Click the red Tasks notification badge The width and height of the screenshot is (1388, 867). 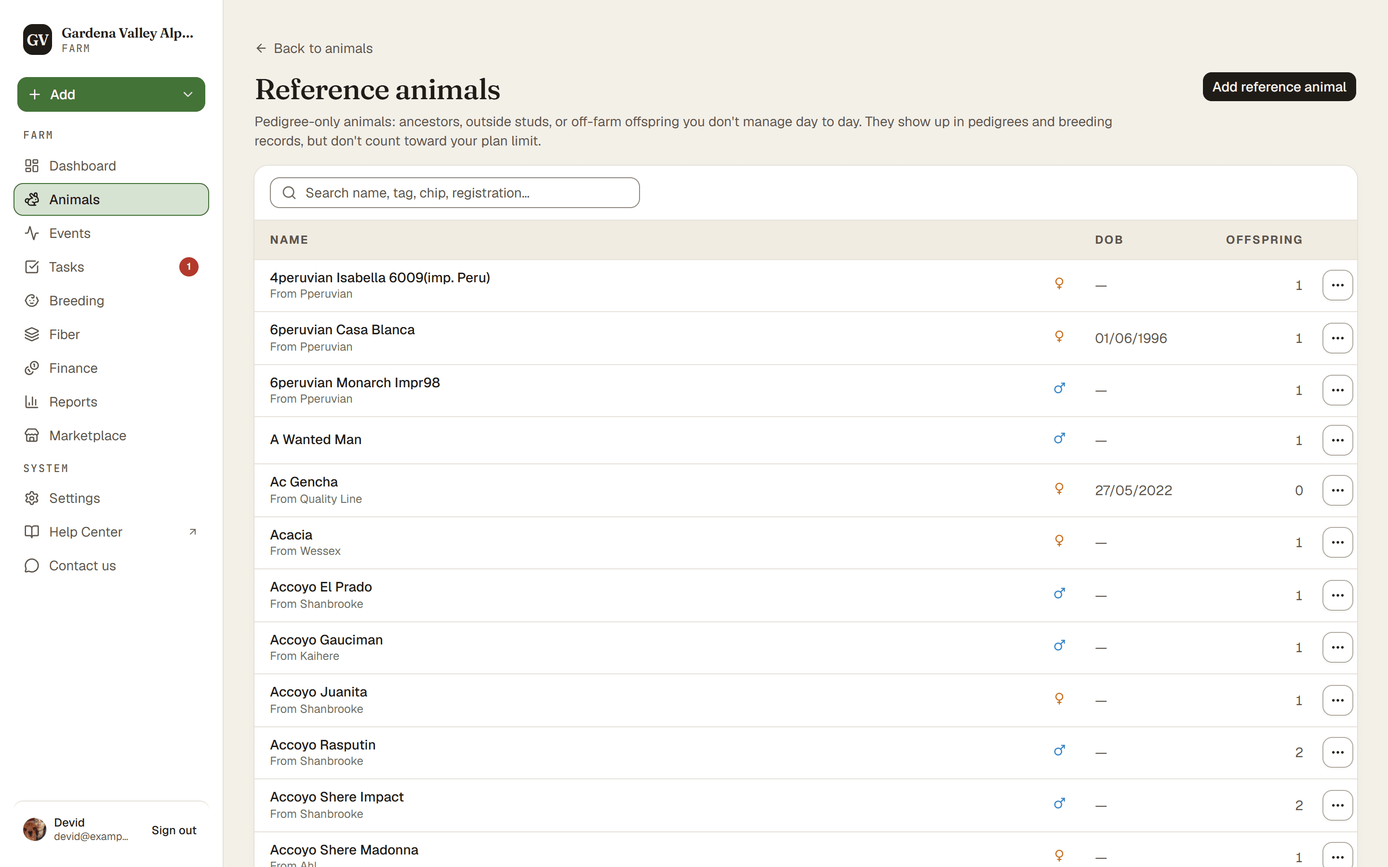[189, 267]
